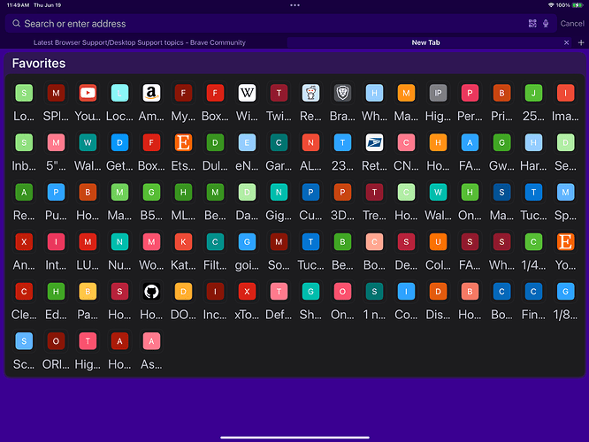Image resolution: width=589 pixels, height=442 pixels.
Task: Tap the QR code scanner icon
Action: click(532, 24)
